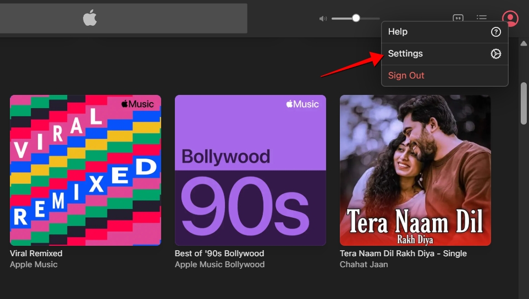Select Settings from the account menu

coord(445,54)
